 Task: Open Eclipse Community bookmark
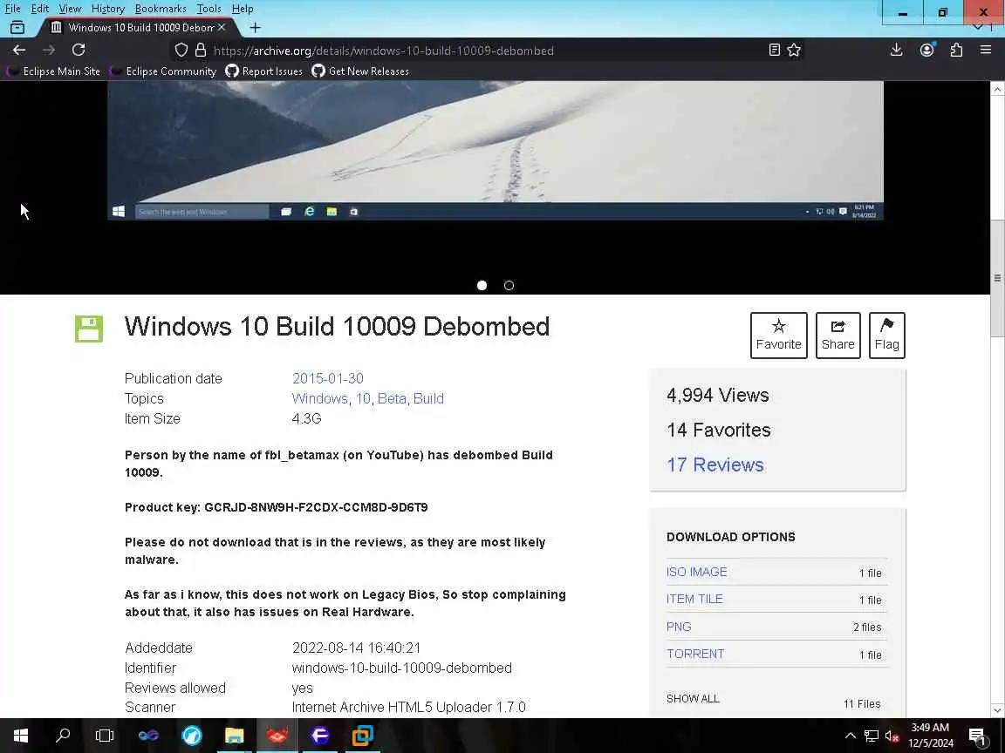point(163,71)
